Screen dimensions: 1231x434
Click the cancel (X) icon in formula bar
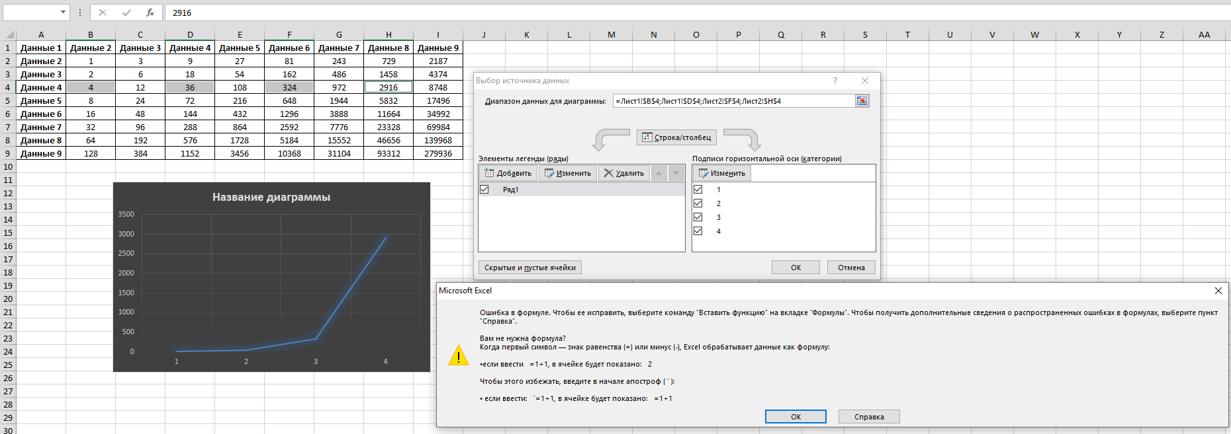click(x=103, y=13)
